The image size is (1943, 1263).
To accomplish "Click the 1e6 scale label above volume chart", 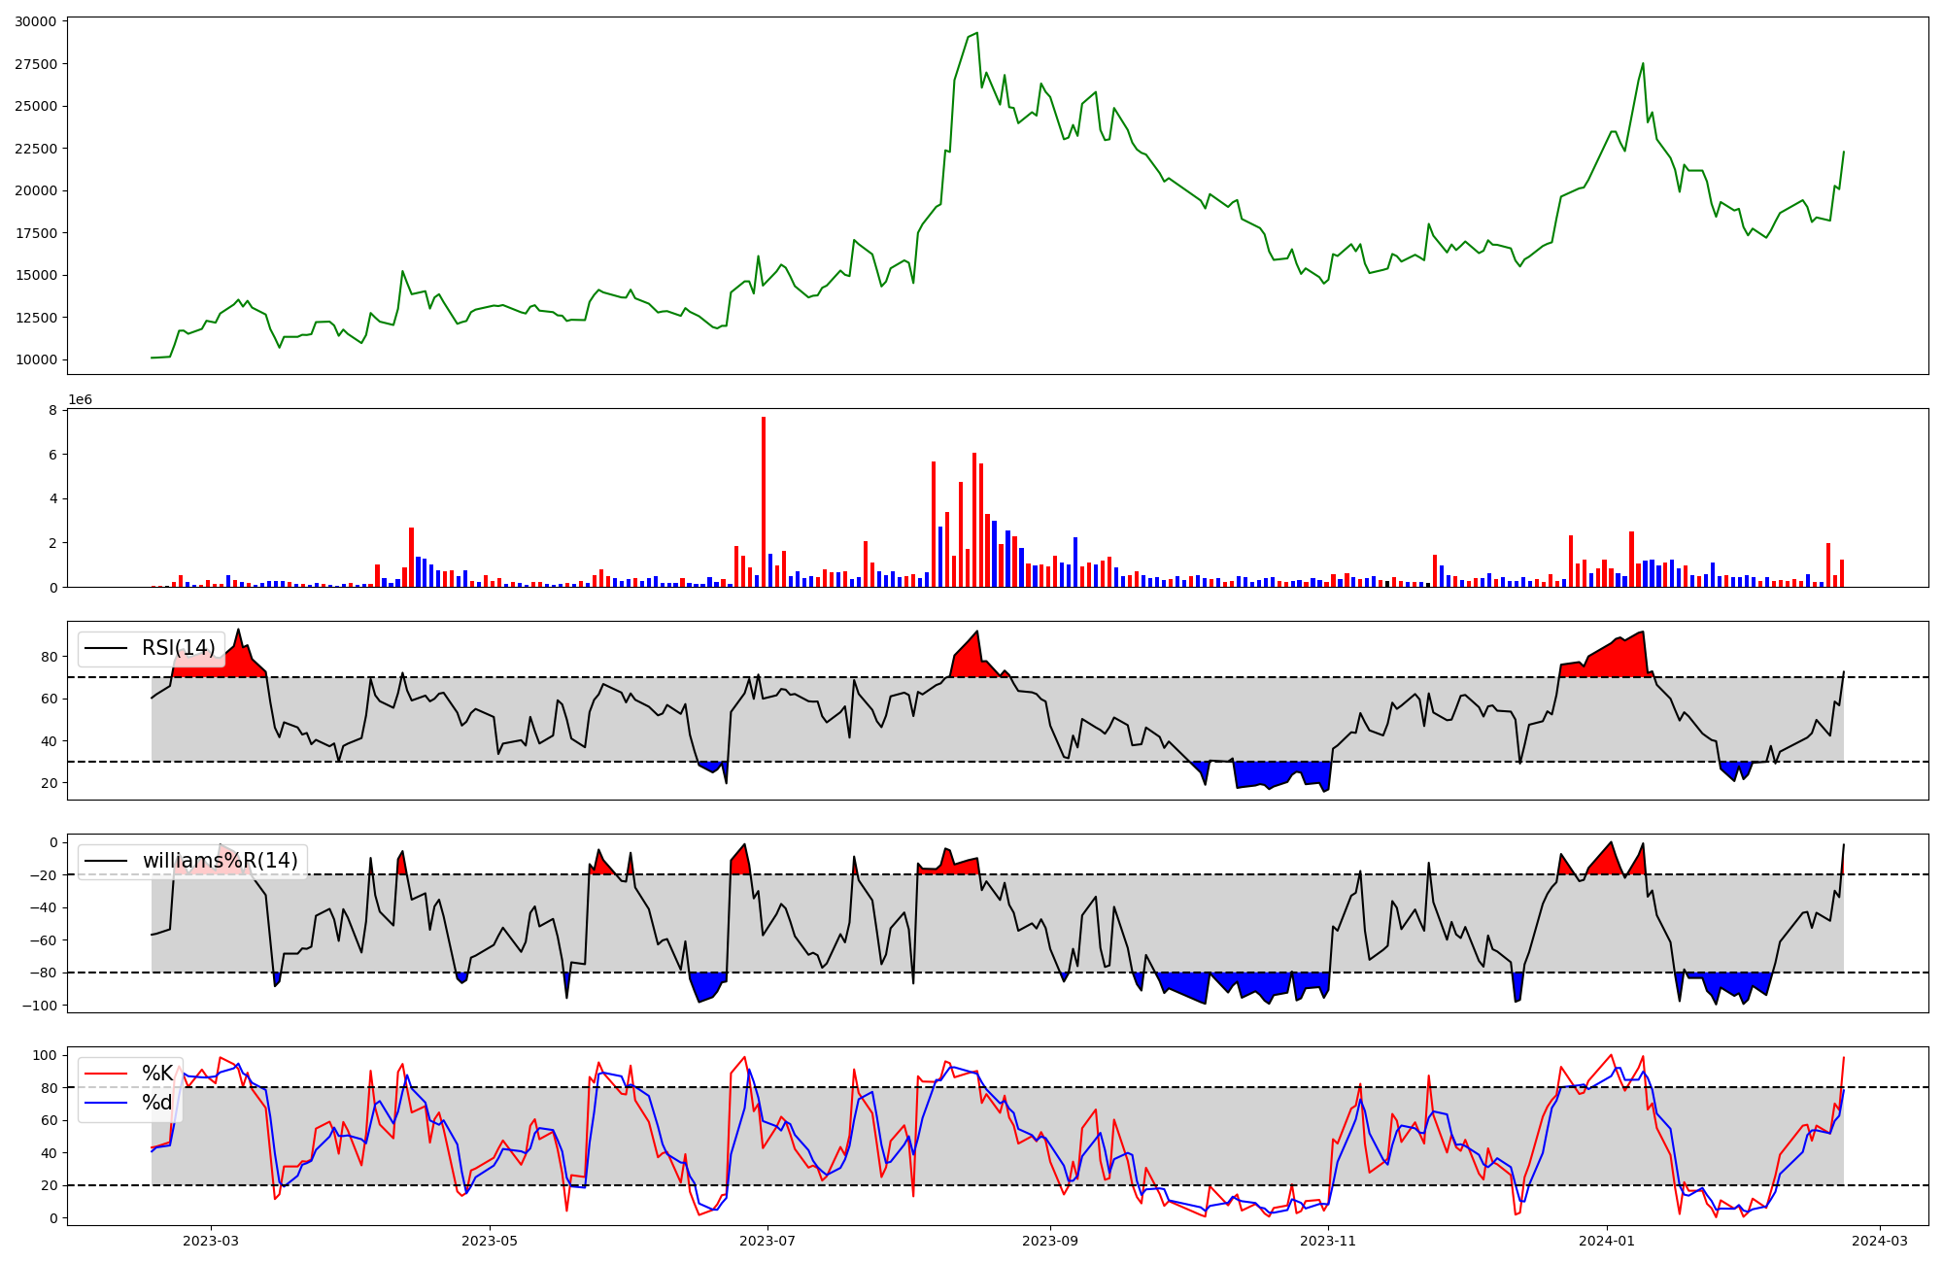I will coord(80,400).
